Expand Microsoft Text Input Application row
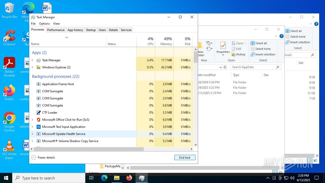 click(32, 127)
